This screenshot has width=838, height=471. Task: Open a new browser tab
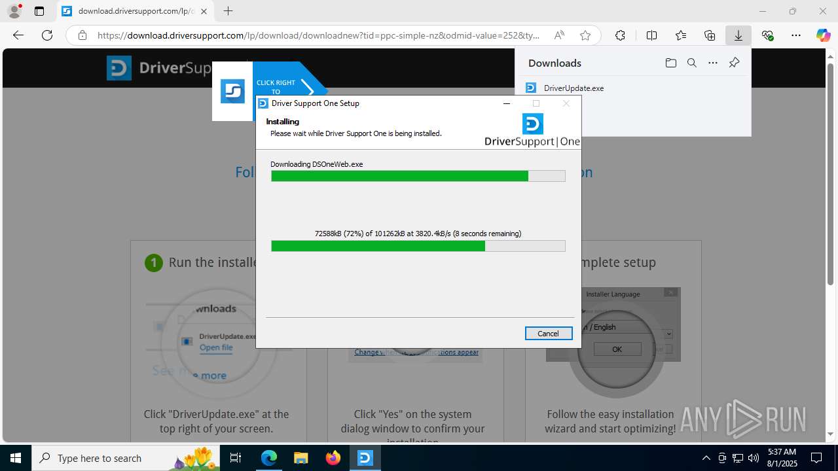[x=228, y=11]
